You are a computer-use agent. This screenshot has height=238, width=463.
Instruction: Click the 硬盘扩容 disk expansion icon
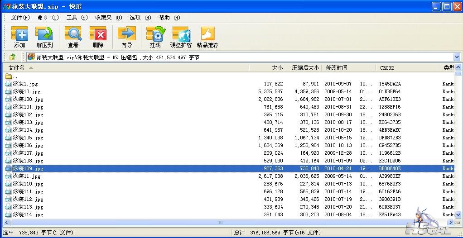[x=181, y=34]
